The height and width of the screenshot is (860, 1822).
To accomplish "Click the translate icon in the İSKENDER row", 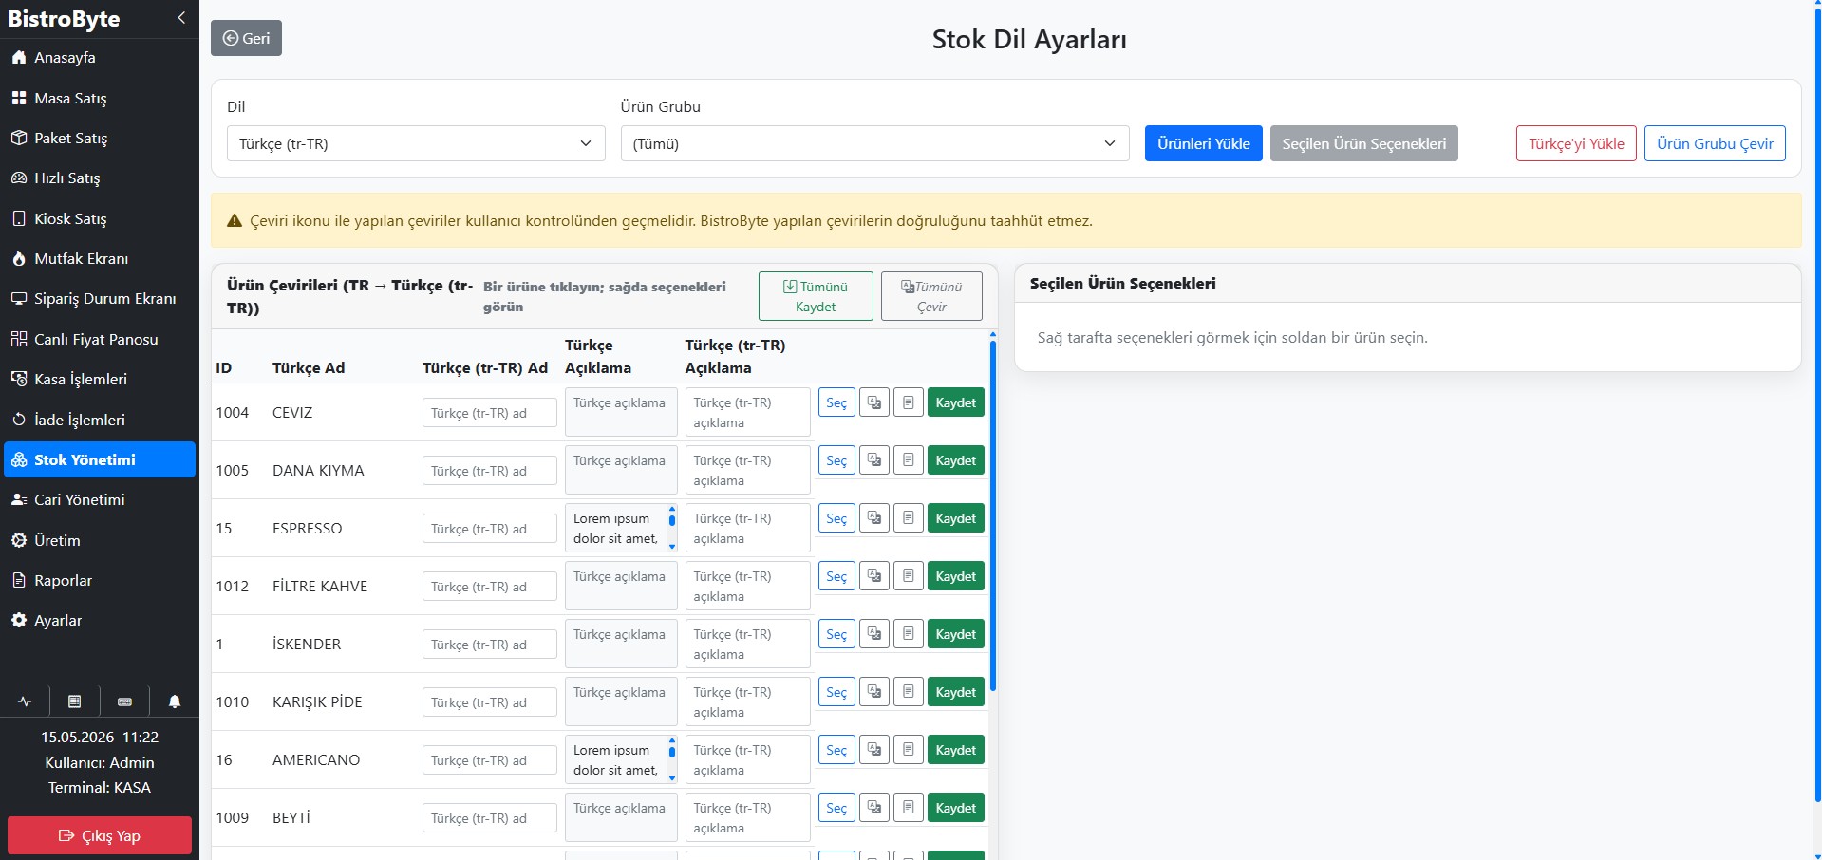I will (874, 634).
